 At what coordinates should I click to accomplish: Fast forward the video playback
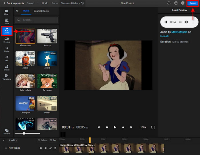pos(123,127)
